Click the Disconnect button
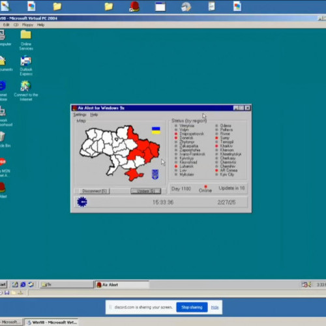Viewport: 326px width, 326px height. click(95, 191)
